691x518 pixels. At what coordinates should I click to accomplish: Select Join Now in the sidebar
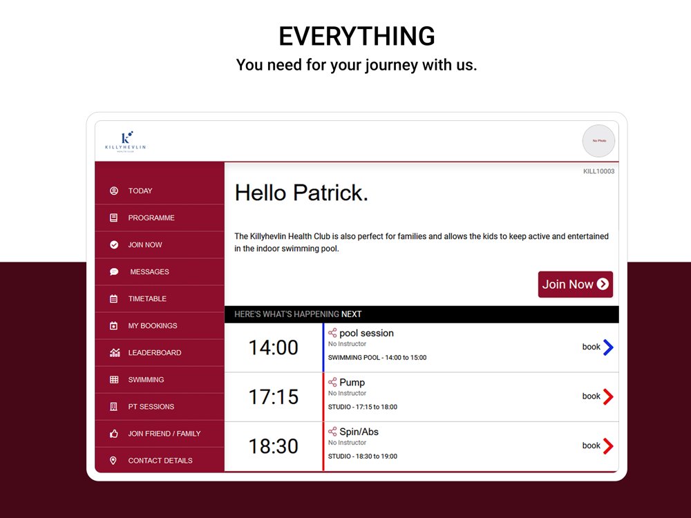[x=160, y=244]
